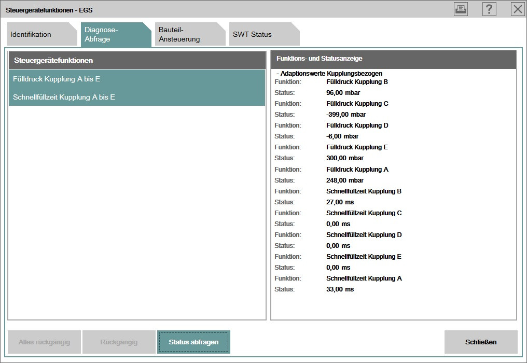This screenshot has height=363, width=527.
Task: Select Fülldruck Kupplung A bis E function
Action: coord(136,79)
